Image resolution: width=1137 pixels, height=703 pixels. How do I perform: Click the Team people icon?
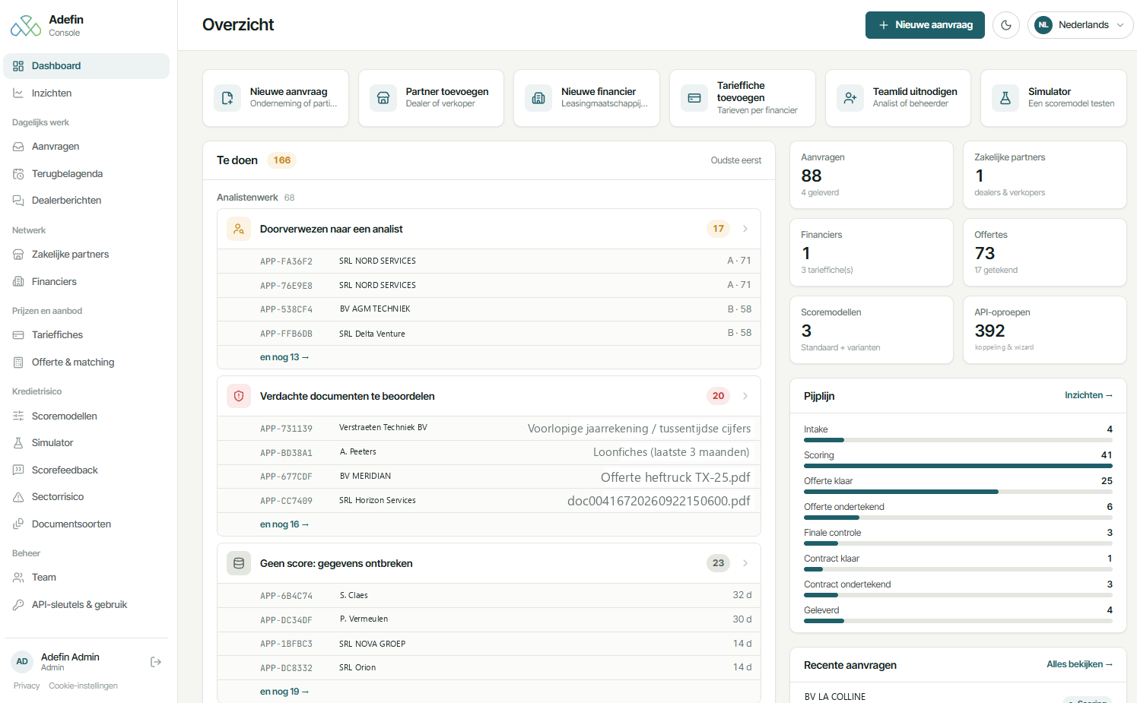pos(18,578)
